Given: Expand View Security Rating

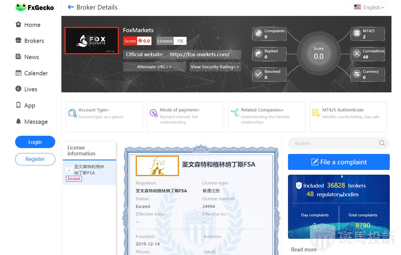Looking at the screenshot, I should click(215, 67).
